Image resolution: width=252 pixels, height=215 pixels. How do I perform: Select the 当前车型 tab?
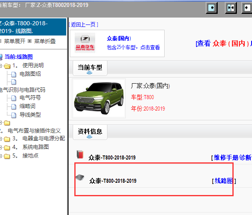pyautogui.click(x=90, y=68)
